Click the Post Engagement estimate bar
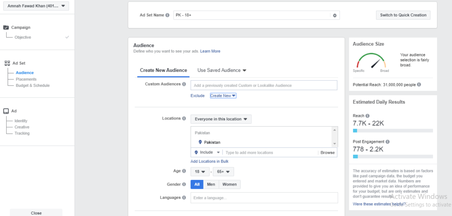Viewport: 452px width, 216px height. [x=393, y=156]
